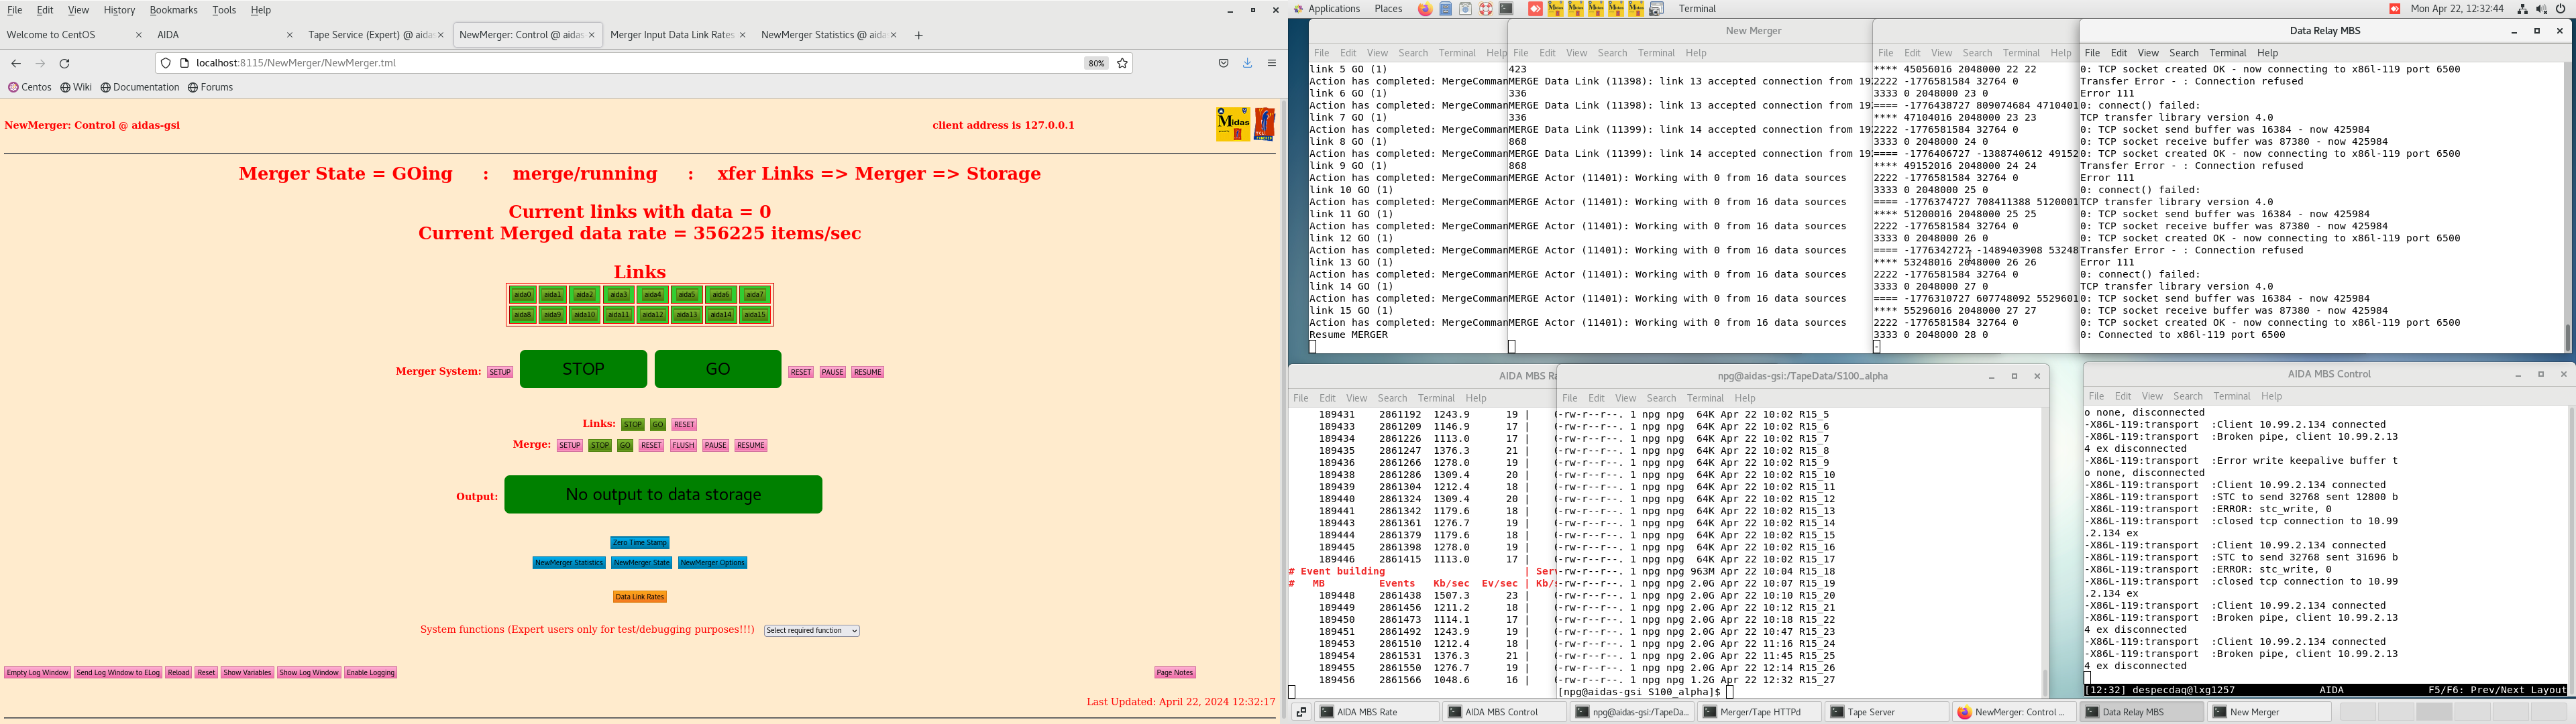This screenshot has width=2576, height=724.
Task: Click the red remote-desktop launcher in top panel
Action: point(1535,9)
